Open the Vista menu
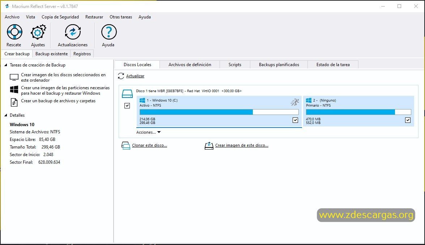 pos(31,17)
